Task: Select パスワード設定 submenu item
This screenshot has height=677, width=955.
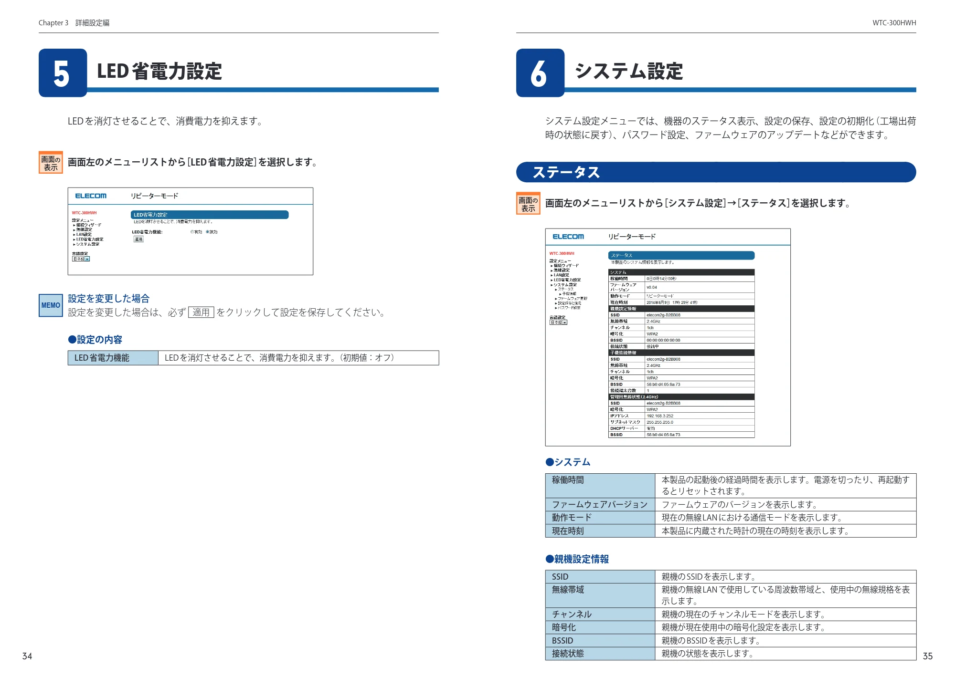Action: [x=569, y=308]
